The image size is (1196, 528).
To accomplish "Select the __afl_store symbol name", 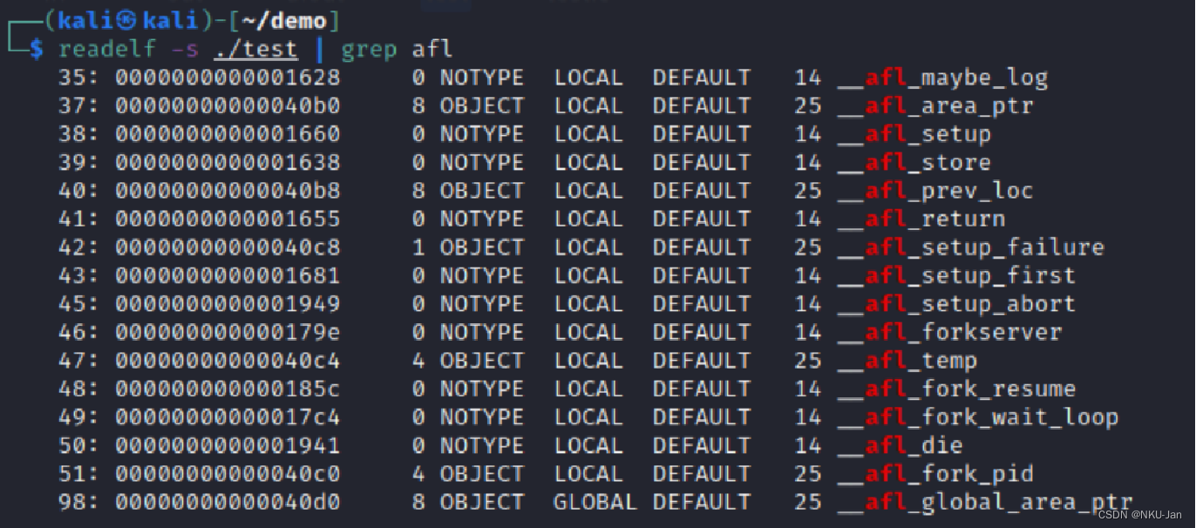I will click(914, 163).
